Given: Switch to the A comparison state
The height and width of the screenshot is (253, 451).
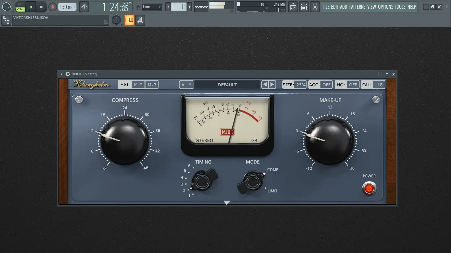Looking at the screenshot, I should pos(183,85).
